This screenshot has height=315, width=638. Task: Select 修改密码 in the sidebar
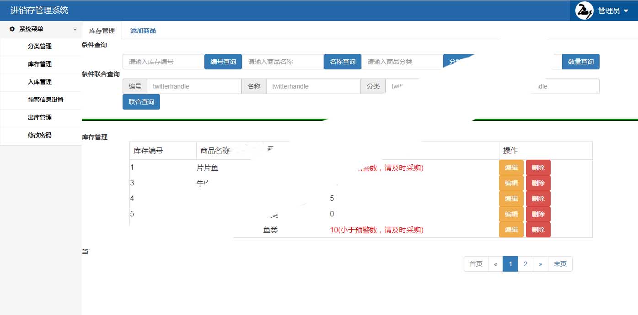[40, 135]
